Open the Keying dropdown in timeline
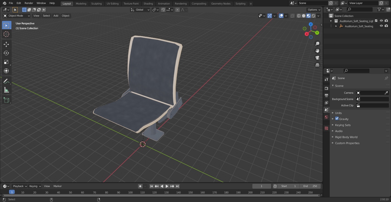Image resolution: width=391 pixels, height=202 pixels. click(35, 186)
